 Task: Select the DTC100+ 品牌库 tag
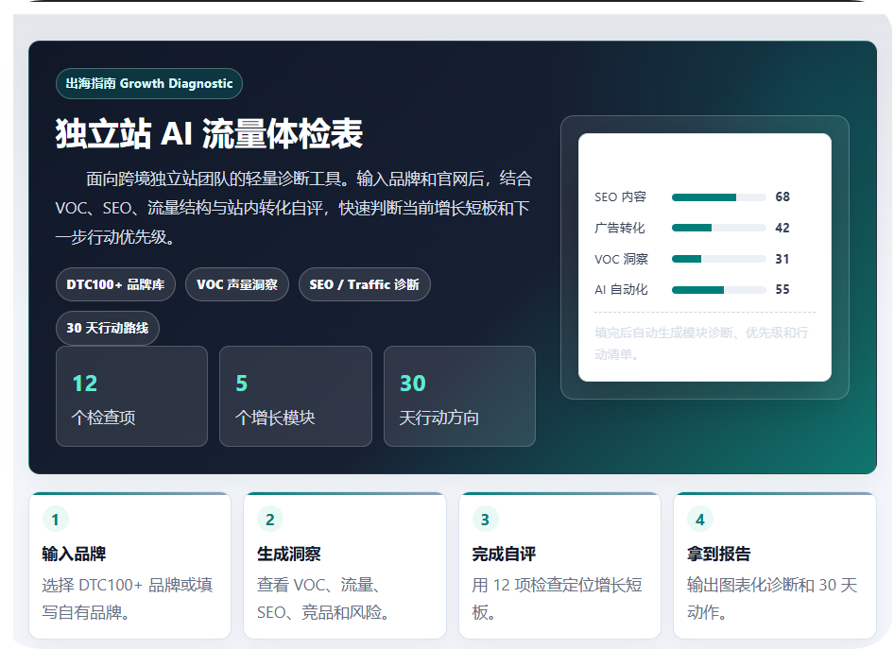[115, 284]
